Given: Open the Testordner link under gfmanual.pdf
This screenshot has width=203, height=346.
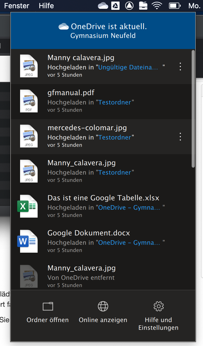Looking at the screenshot, I should tap(115, 102).
